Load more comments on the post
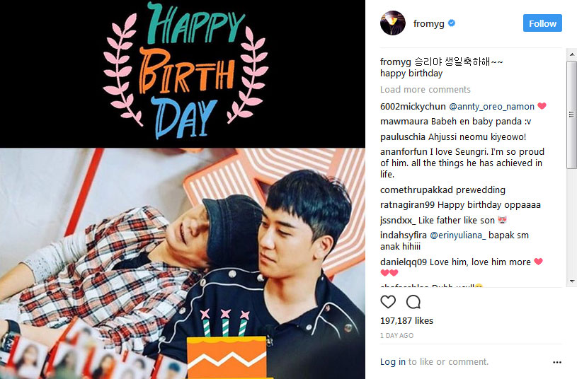Screen dimensions: 577x379 425,90
